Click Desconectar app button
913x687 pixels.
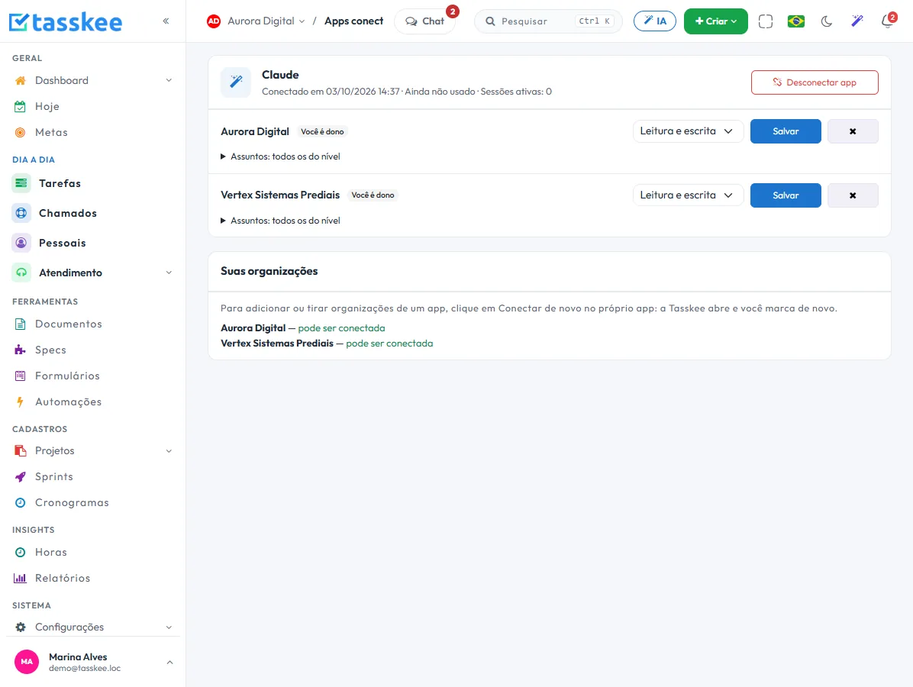pos(815,82)
